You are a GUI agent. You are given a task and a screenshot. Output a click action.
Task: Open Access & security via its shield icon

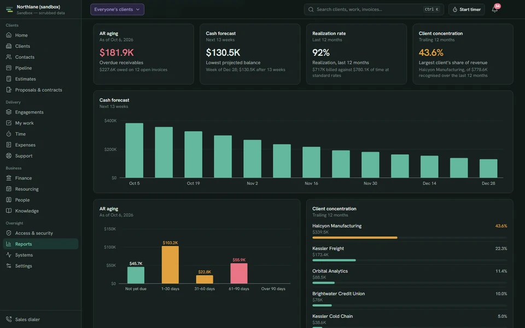[x=9, y=233]
